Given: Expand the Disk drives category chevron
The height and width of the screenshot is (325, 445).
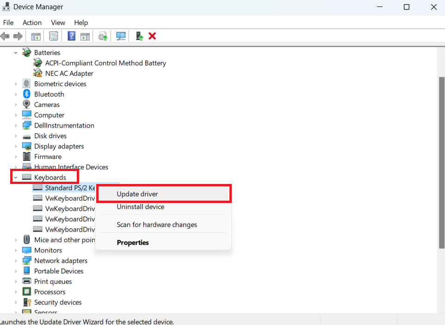Looking at the screenshot, I should [16, 136].
